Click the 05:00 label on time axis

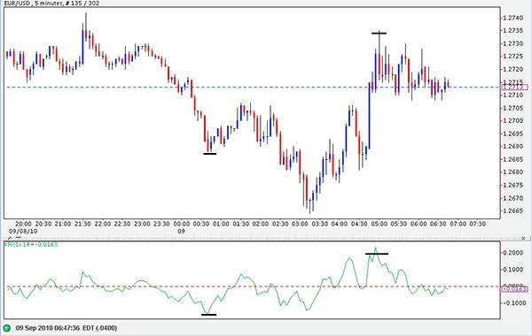379,224
